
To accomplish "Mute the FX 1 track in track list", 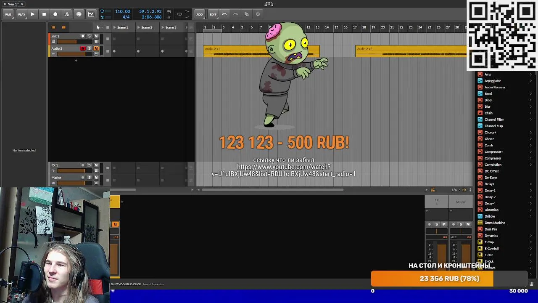I will point(96,165).
